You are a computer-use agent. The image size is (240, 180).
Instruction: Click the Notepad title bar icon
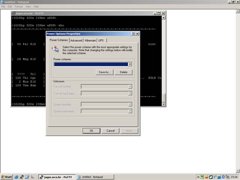pyautogui.click(x=2, y=2)
